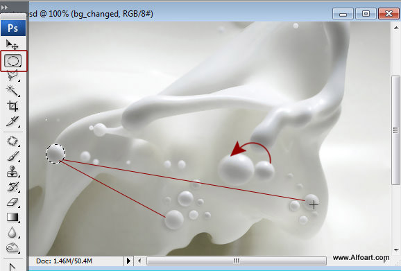Select the Brush tool

(12, 156)
